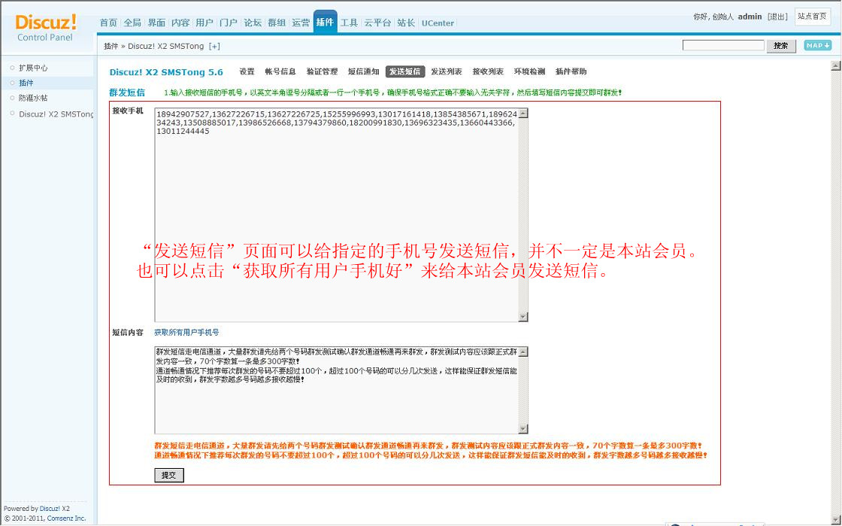The width and height of the screenshot is (842, 526).
Task: Open 防灌水帖 in the sidebar
Action: point(33,98)
